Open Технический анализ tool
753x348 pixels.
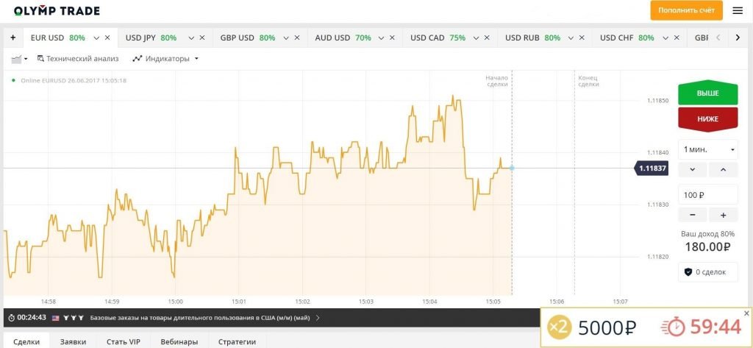pyautogui.click(x=77, y=59)
